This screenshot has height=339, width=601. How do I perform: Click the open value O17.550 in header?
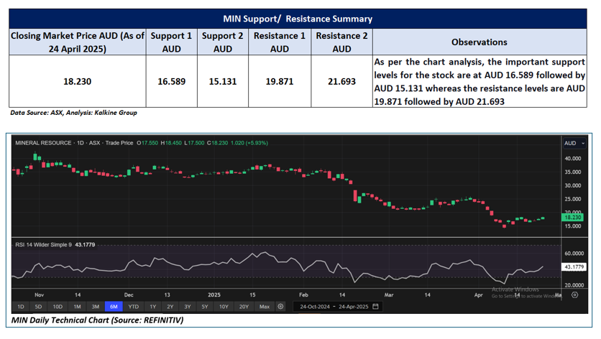coord(147,143)
